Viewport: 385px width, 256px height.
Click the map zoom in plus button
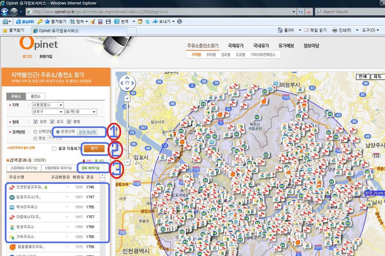coord(127,99)
